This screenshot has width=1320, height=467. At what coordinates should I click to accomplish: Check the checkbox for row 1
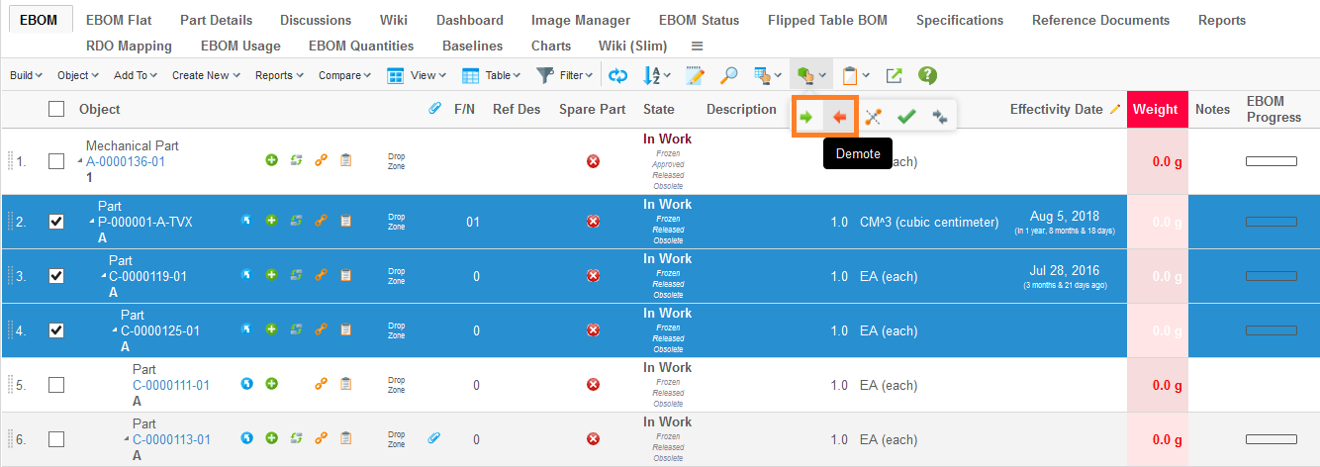click(x=56, y=160)
